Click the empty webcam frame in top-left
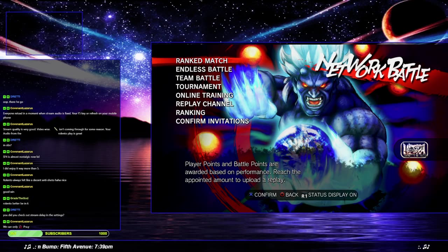 (x=44, y=33)
